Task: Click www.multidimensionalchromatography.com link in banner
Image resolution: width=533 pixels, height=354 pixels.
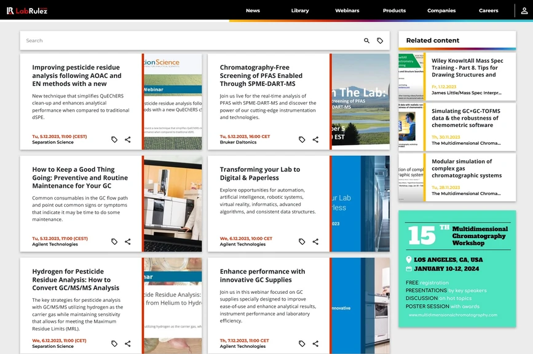Action: point(453,315)
